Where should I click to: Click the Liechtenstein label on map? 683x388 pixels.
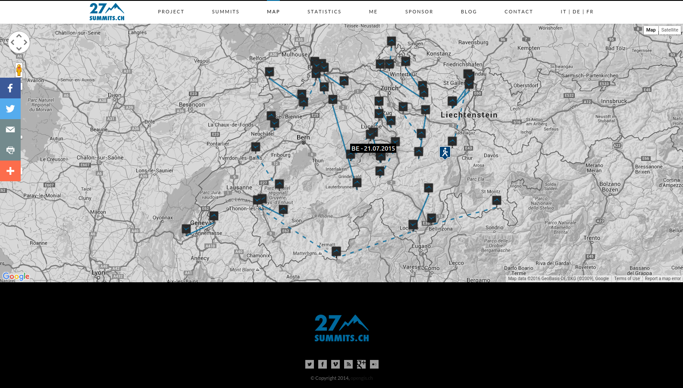[x=469, y=115]
